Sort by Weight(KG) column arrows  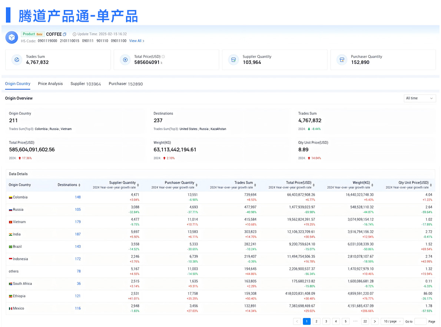[x=372, y=185]
